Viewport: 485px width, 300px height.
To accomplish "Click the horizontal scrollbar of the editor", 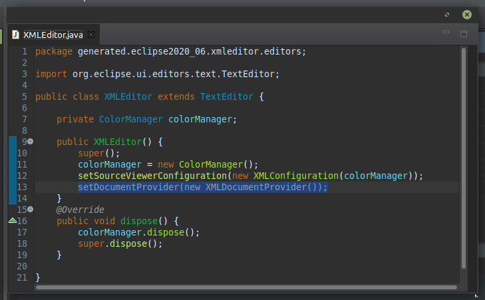I will [246, 287].
